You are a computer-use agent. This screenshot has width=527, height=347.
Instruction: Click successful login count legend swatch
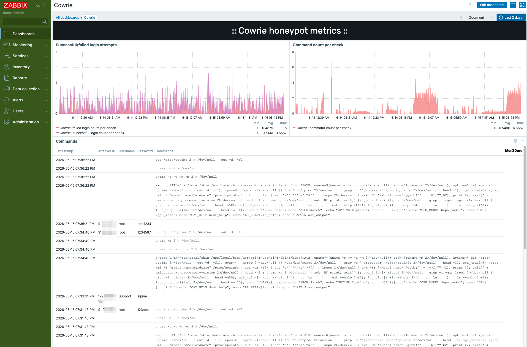point(57,133)
